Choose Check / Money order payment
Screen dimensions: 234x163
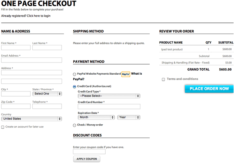(x=74, y=125)
